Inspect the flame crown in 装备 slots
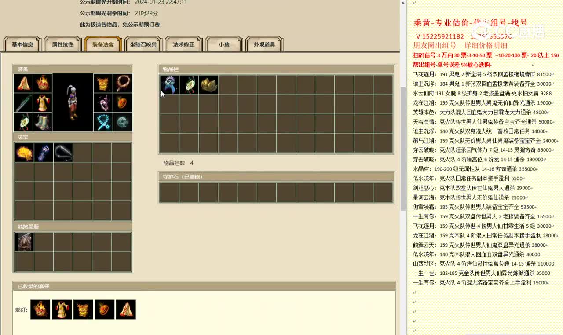The width and height of the screenshot is (563, 335). click(x=43, y=83)
